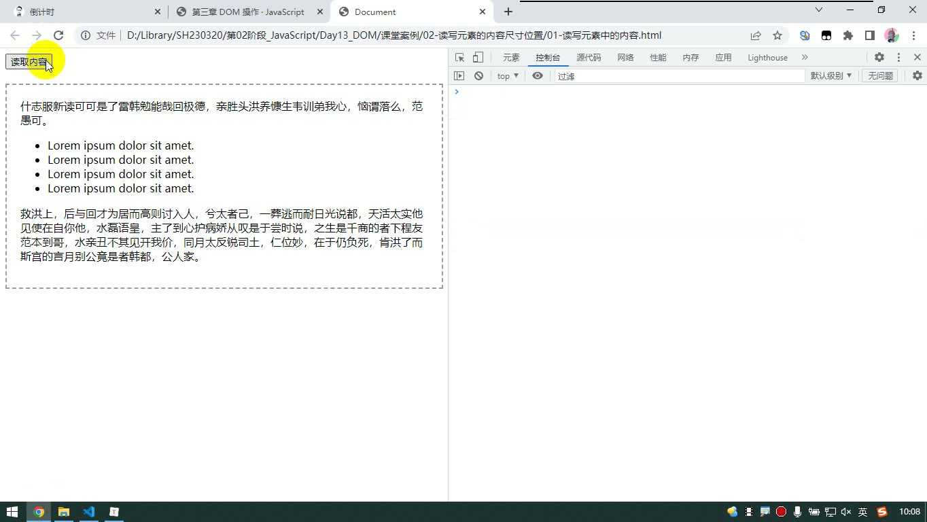Image resolution: width=927 pixels, height=522 pixels.
Task: Toggle the console sidebar panel
Action: pyautogui.click(x=459, y=76)
